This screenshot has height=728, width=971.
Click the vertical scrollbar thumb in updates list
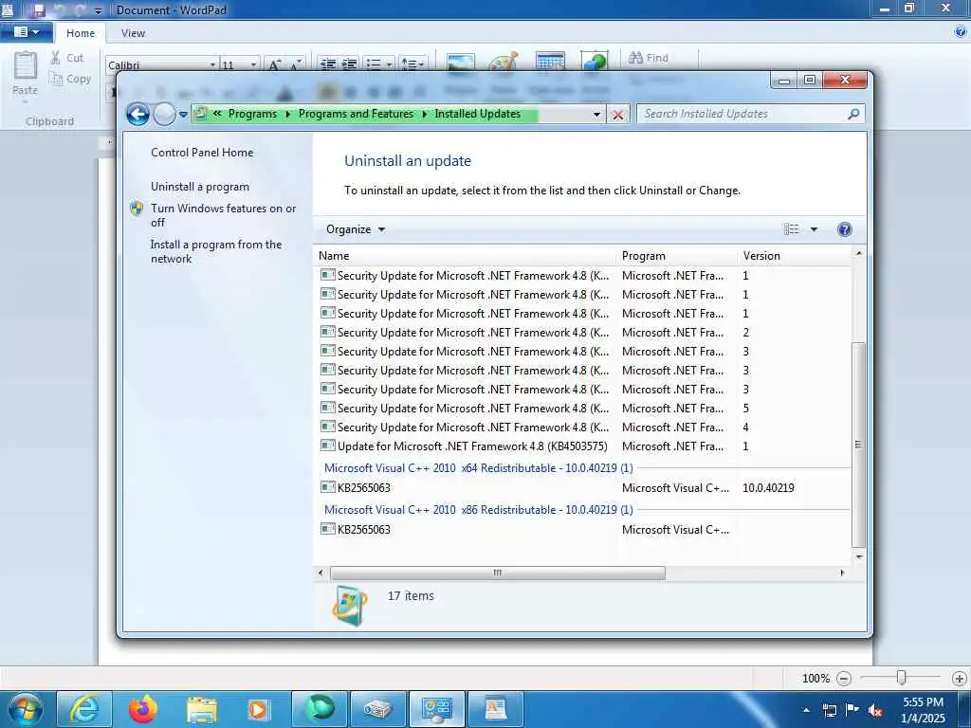pyautogui.click(x=858, y=445)
